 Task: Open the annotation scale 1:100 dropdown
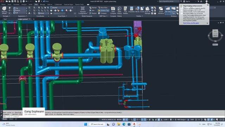click(x=166, y=120)
